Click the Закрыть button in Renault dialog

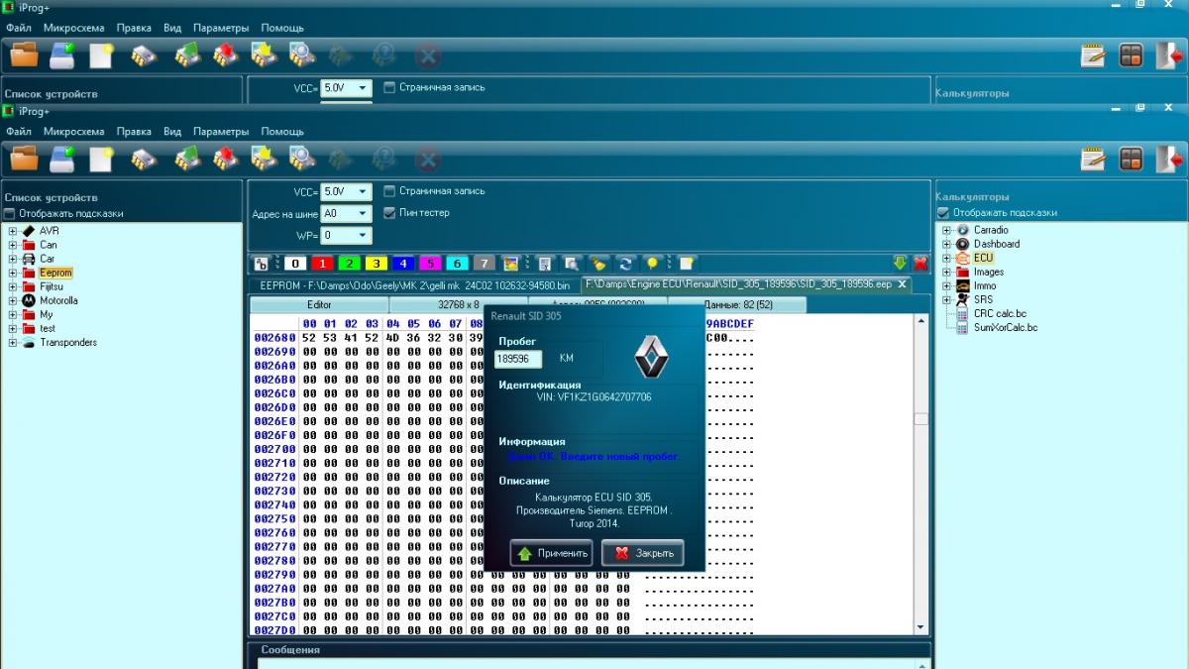click(x=642, y=553)
